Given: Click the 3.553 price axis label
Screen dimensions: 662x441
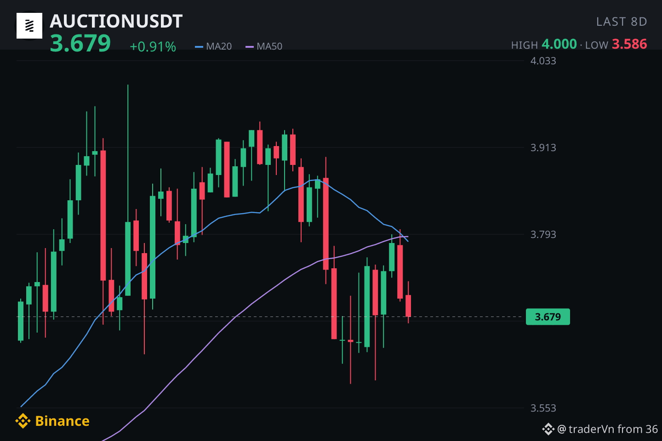Looking at the screenshot, I should (543, 408).
